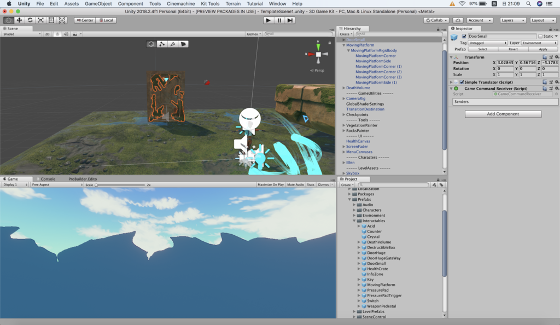The image size is (560, 325).
Task: Open Project search-by-type filter icon
Action: pyautogui.click(x=434, y=185)
